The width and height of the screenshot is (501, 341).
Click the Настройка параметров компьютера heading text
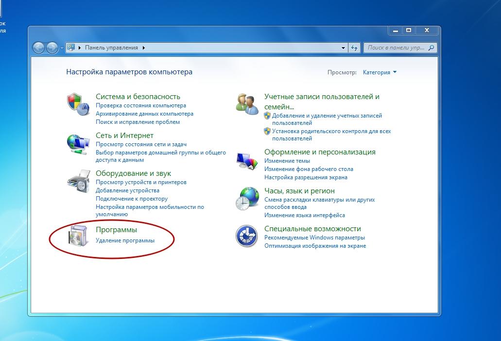click(129, 72)
